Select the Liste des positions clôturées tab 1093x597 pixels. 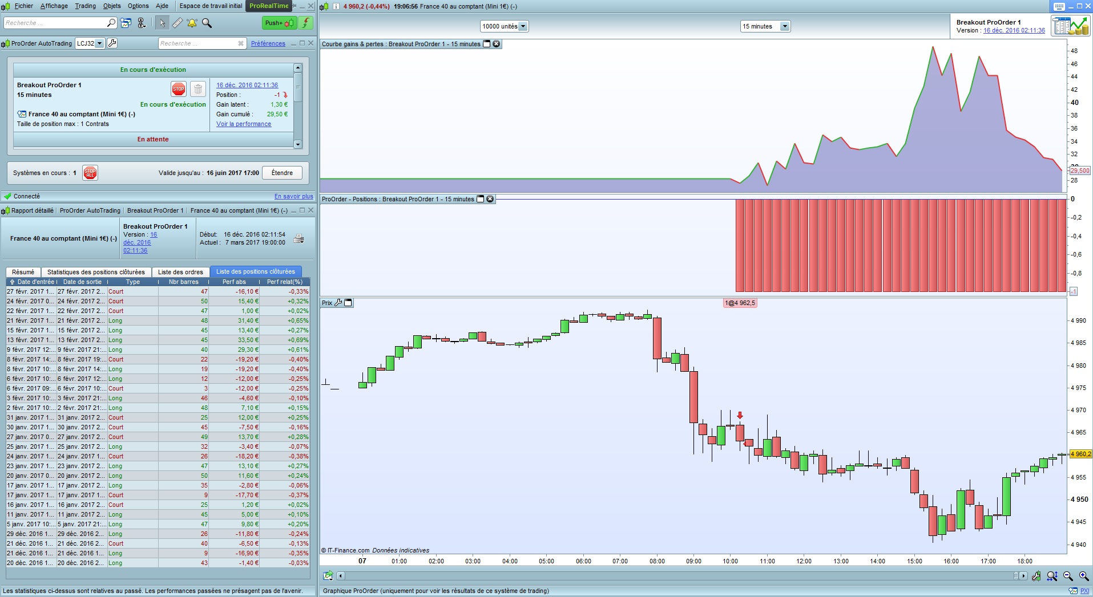coord(256,271)
